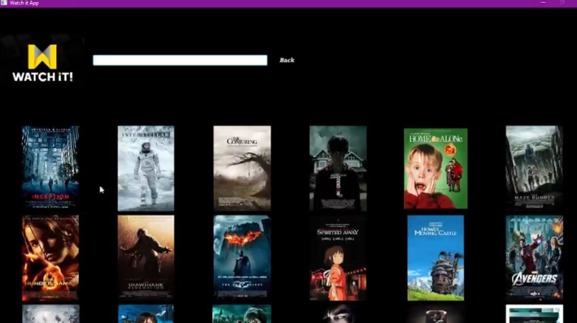Click the Watch it App title bar icon
Screen dimensions: 577x323
[x=3, y=3]
